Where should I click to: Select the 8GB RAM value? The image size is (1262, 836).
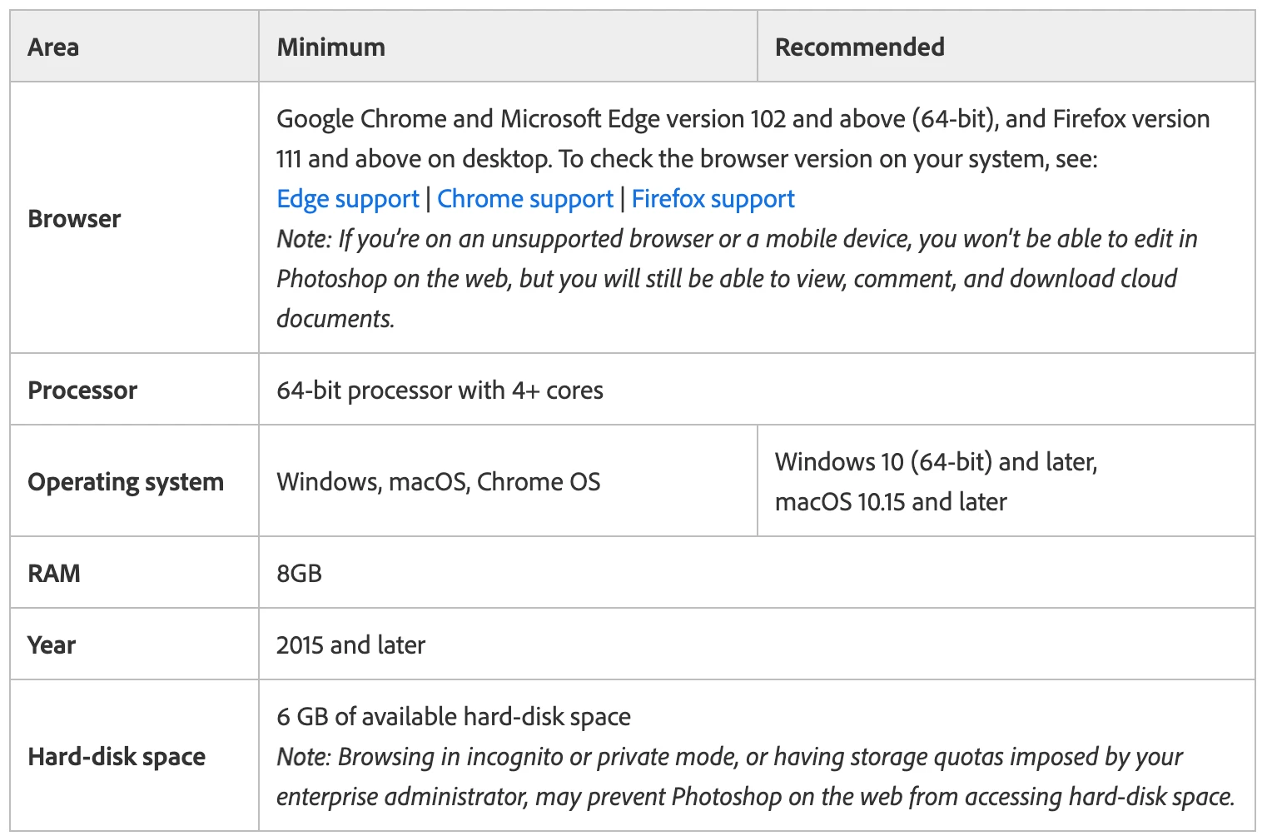299,574
